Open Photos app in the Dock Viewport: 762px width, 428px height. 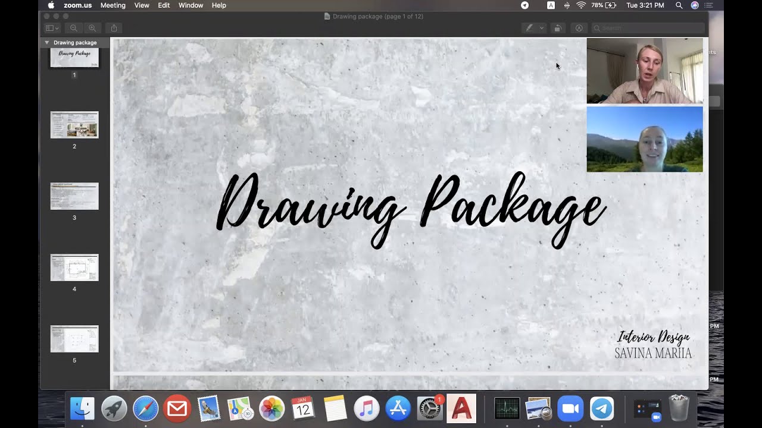[271, 408]
